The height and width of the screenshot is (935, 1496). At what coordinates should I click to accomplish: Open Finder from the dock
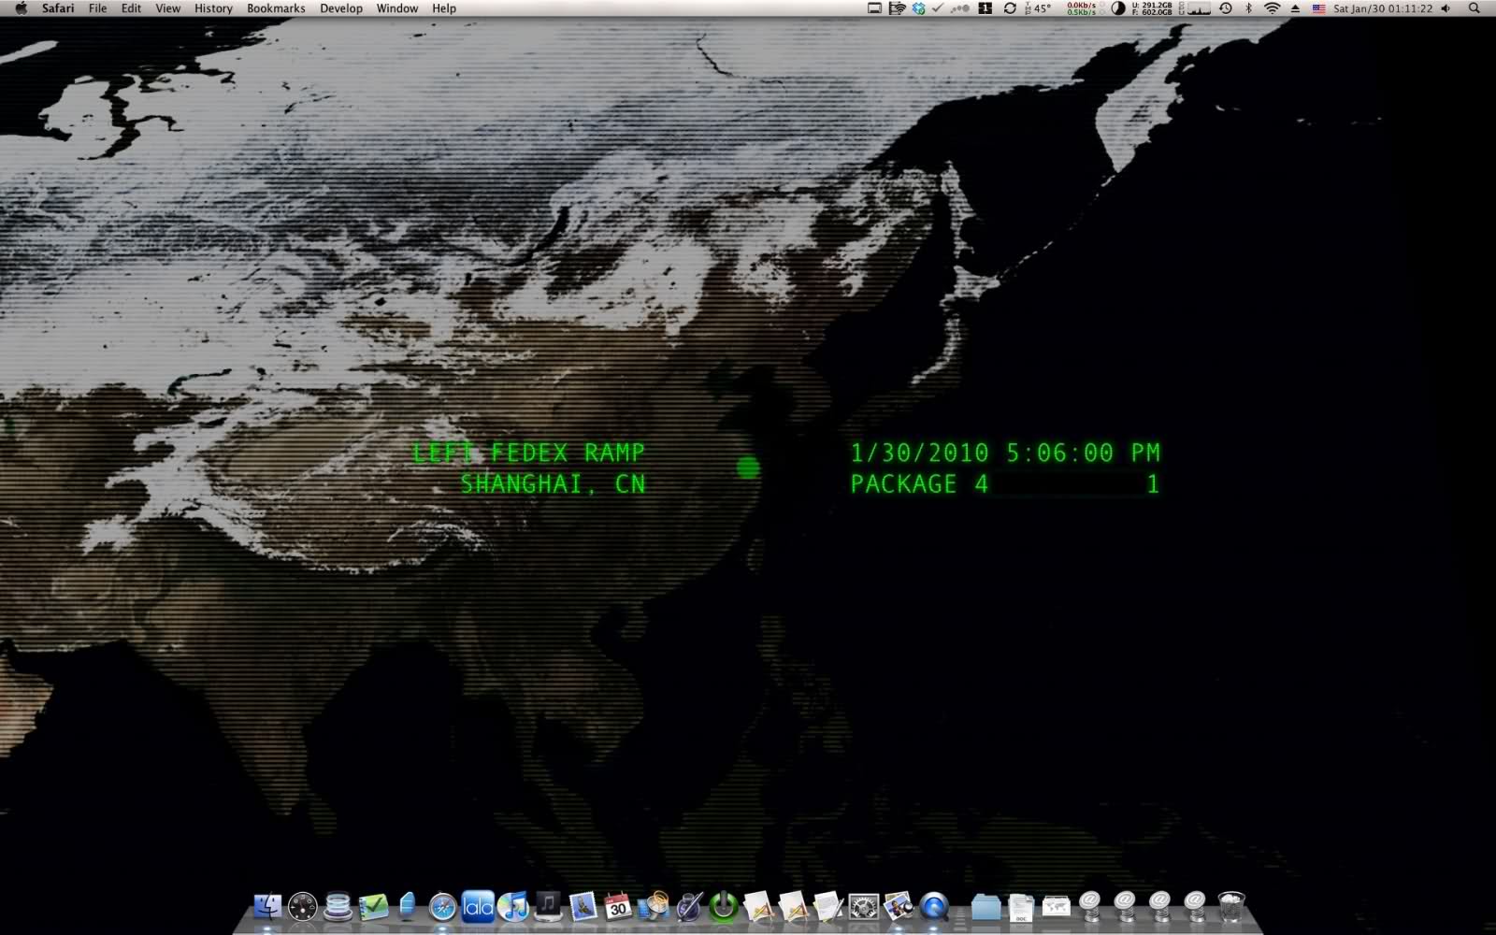(267, 906)
